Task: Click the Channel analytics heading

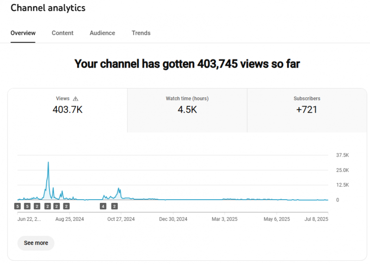Action: click(x=48, y=8)
